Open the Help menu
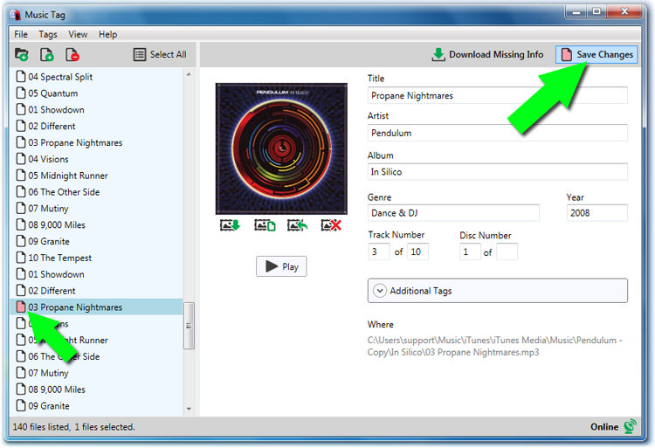 pyautogui.click(x=107, y=34)
